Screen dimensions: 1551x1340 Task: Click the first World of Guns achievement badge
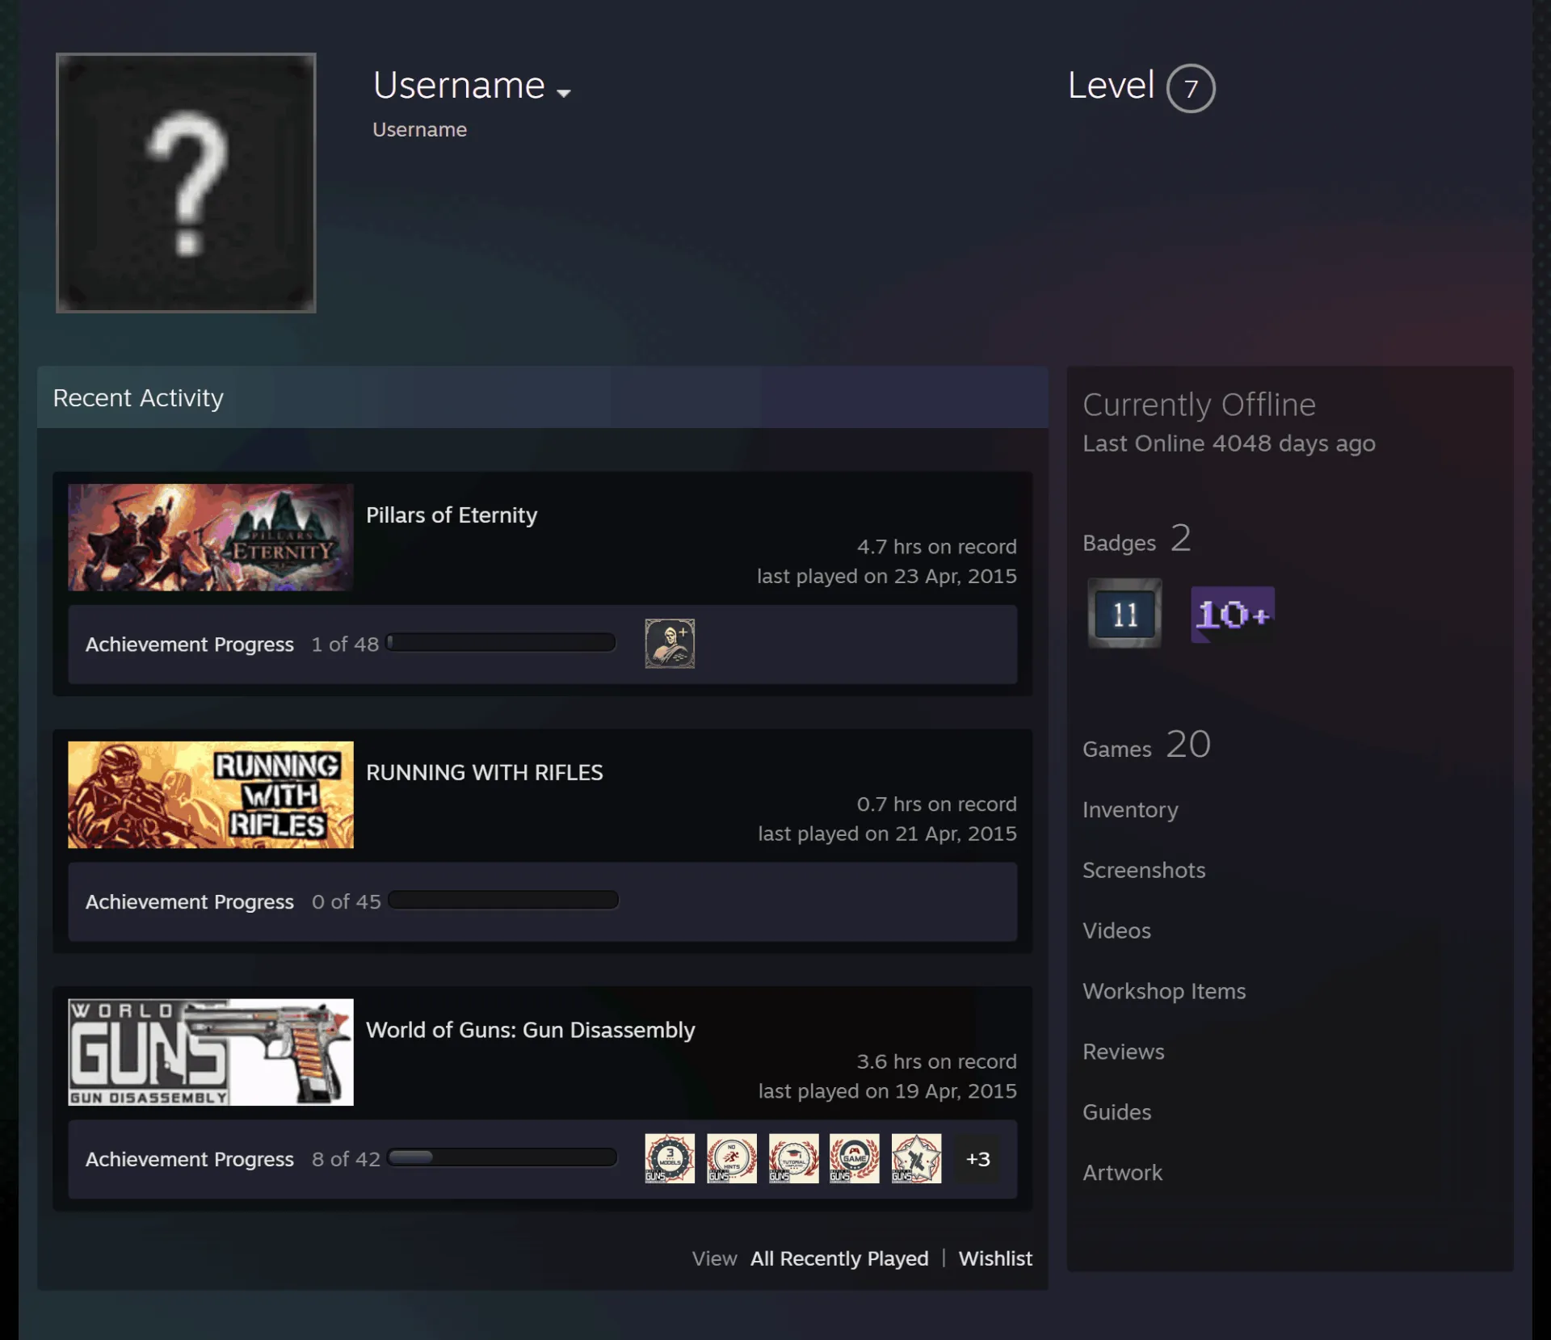(x=670, y=1158)
